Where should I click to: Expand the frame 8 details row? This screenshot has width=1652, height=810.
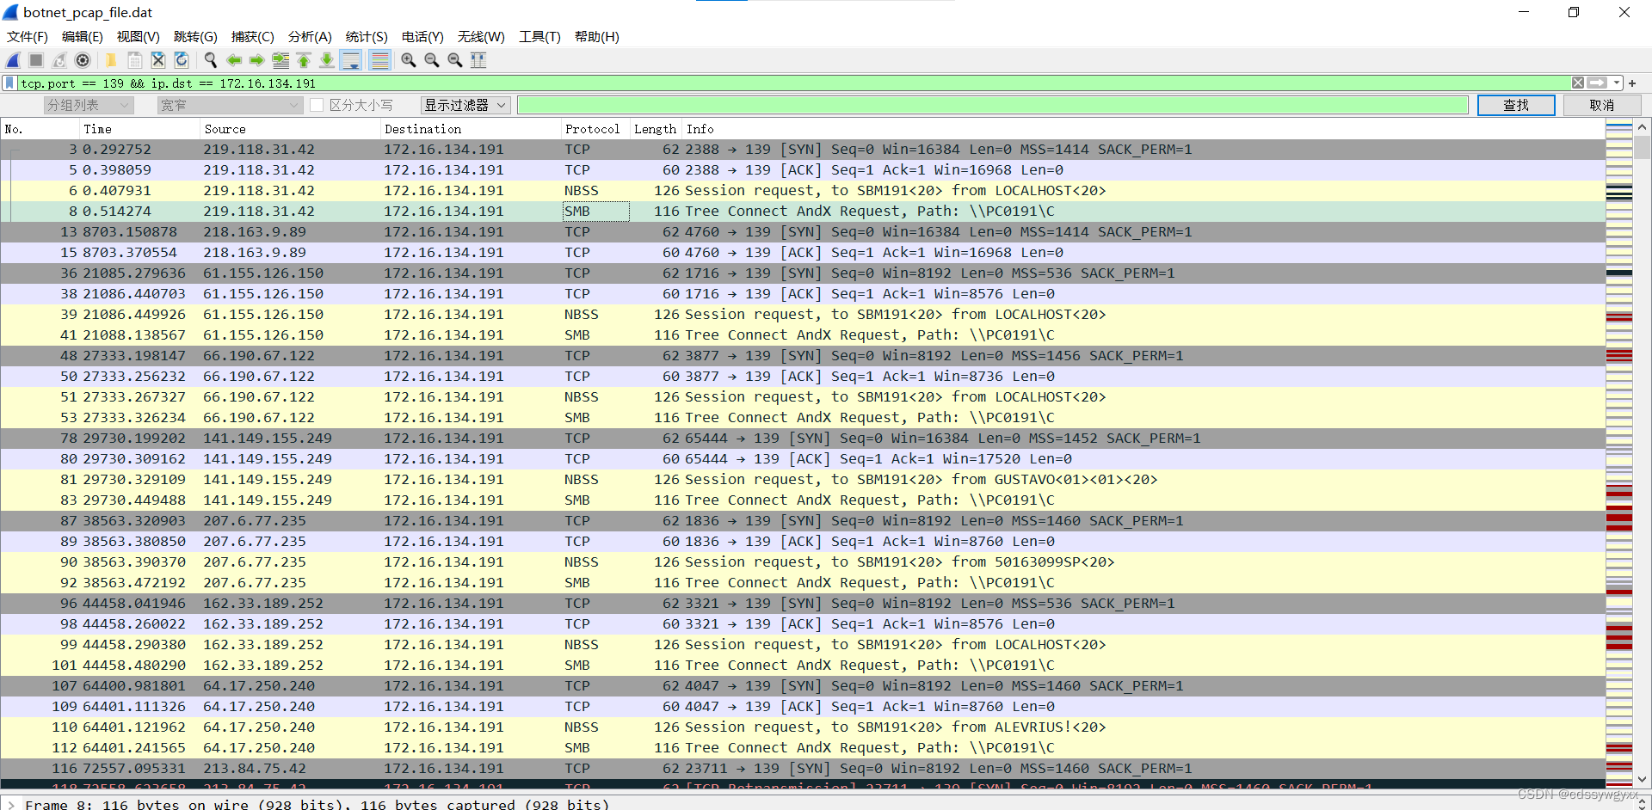[10, 804]
